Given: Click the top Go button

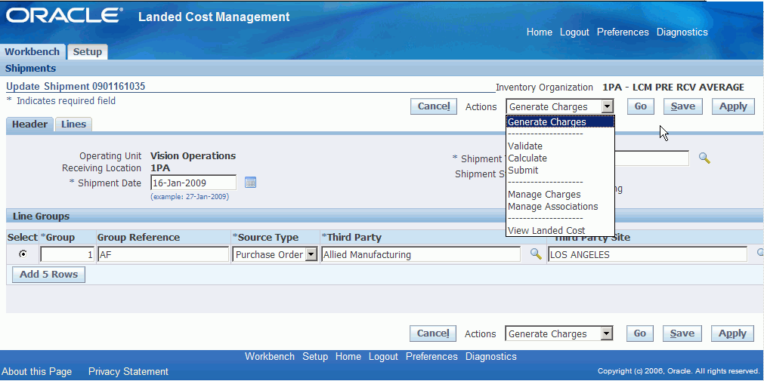Looking at the screenshot, I should [640, 106].
